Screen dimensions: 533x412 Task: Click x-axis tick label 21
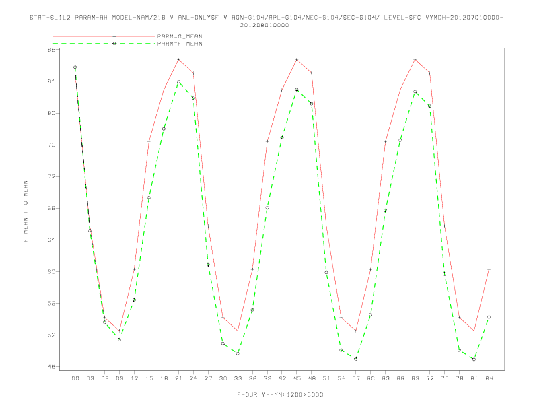coord(178,378)
